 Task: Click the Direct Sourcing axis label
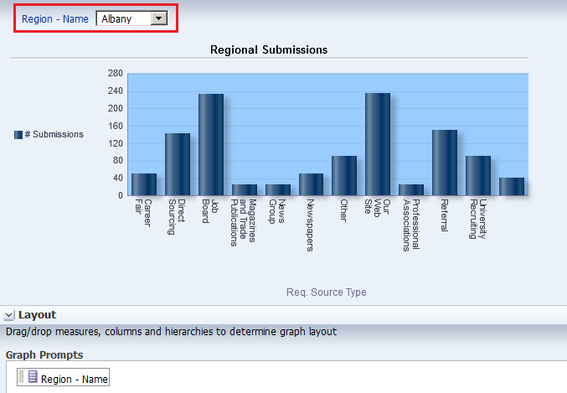click(177, 217)
